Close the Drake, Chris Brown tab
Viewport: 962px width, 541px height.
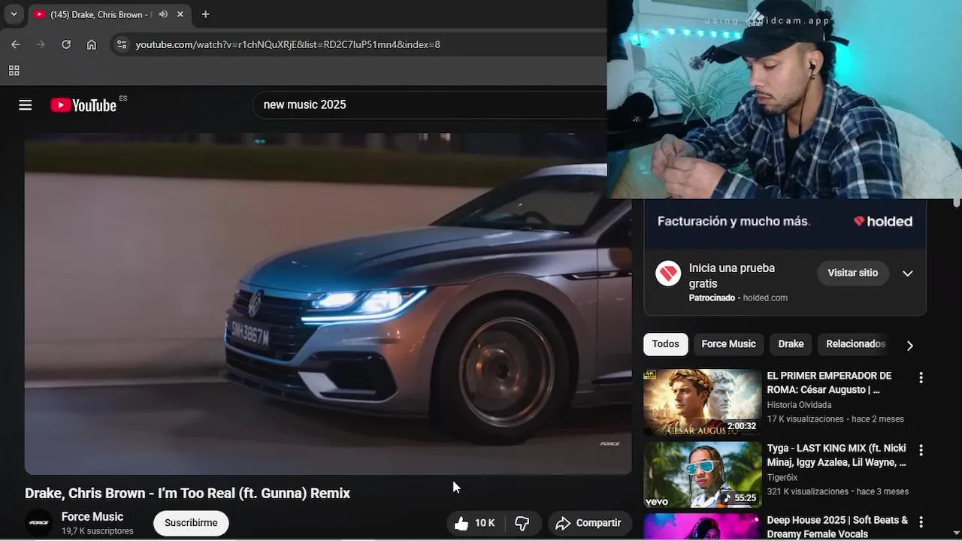pyautogui.click(x=180, y=14)
